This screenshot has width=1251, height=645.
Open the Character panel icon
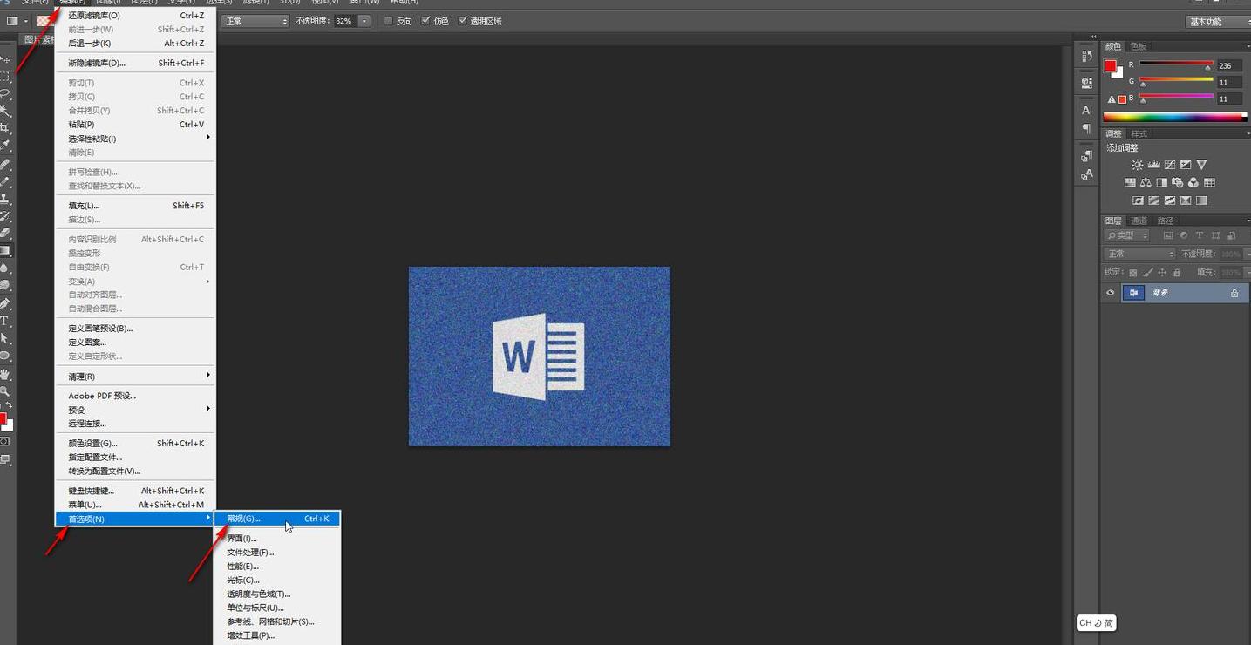click(x=1086, y=111)
